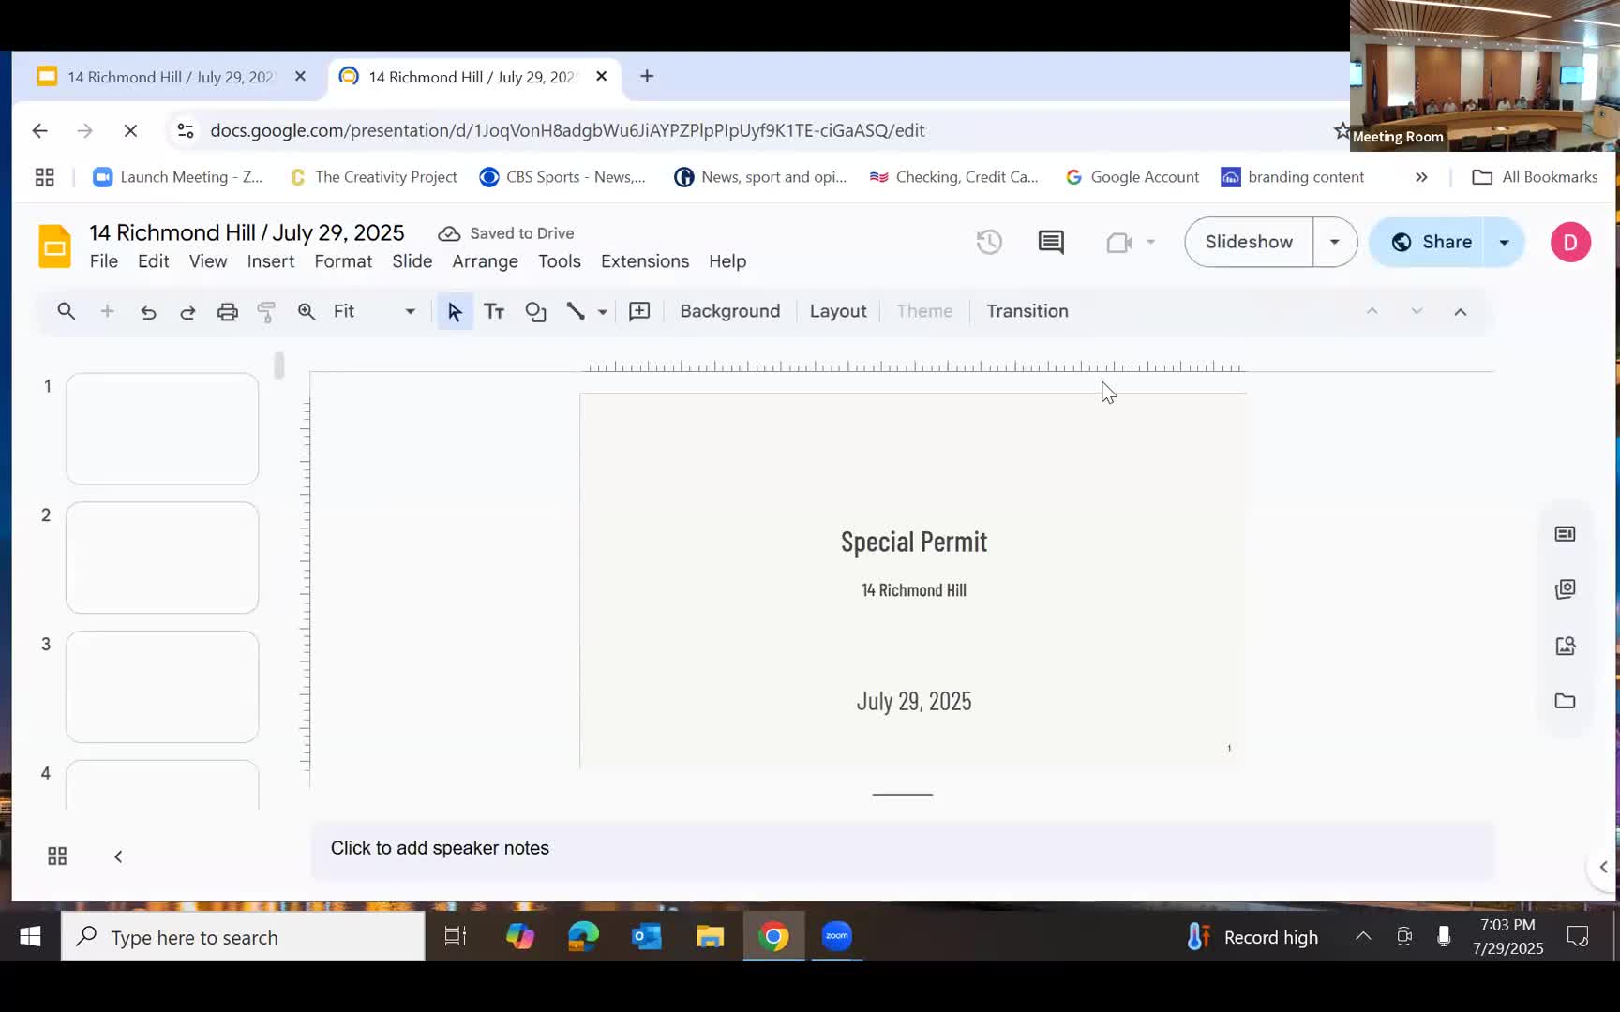
Task: Open the Tools menu
Action: click(x=560, y=261)
